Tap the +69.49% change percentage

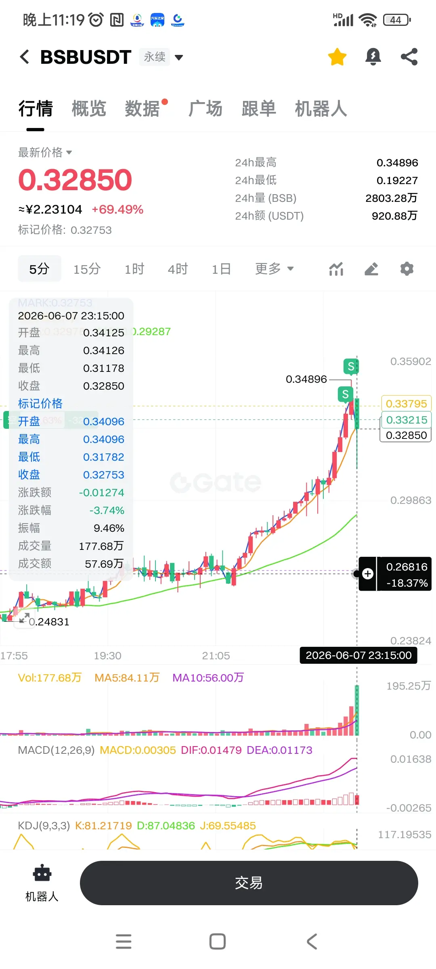pyautogui.click(x=117, y=209)
